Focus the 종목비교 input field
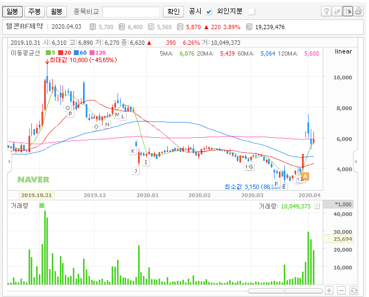Viewport: 369px width, 297px height. coord(131,11)
